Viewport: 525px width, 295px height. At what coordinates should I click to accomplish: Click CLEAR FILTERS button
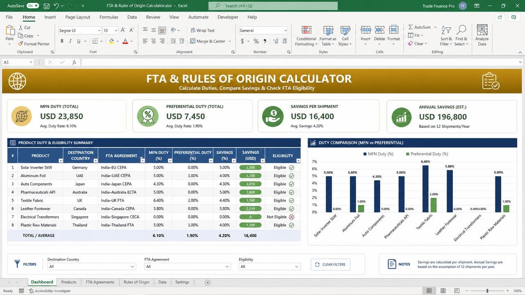coord(330,264)
